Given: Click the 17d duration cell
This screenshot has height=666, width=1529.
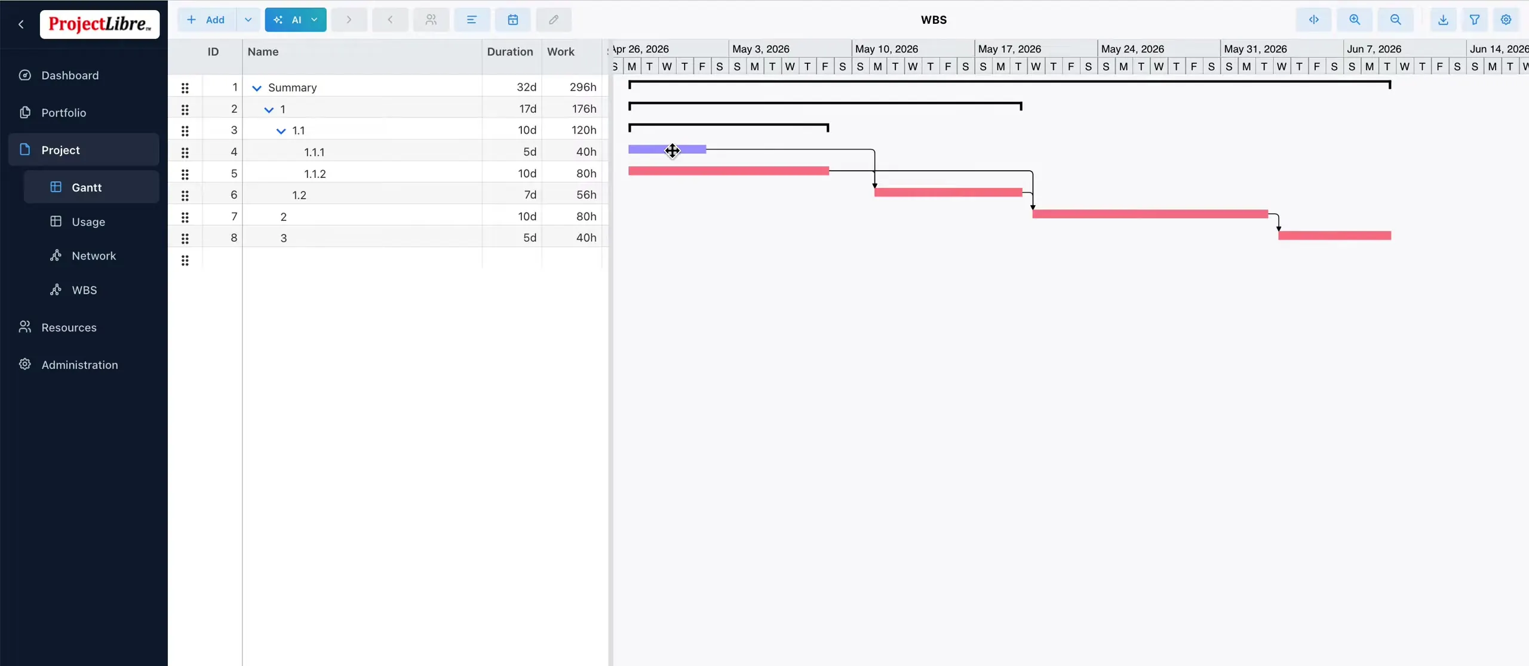Looking at the screenshot, I should point(512,109).
